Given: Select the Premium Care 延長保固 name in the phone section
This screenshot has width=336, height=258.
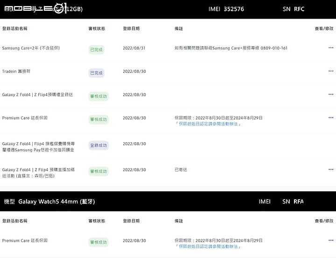Looking at the screenshot, I should coord(25,118).
